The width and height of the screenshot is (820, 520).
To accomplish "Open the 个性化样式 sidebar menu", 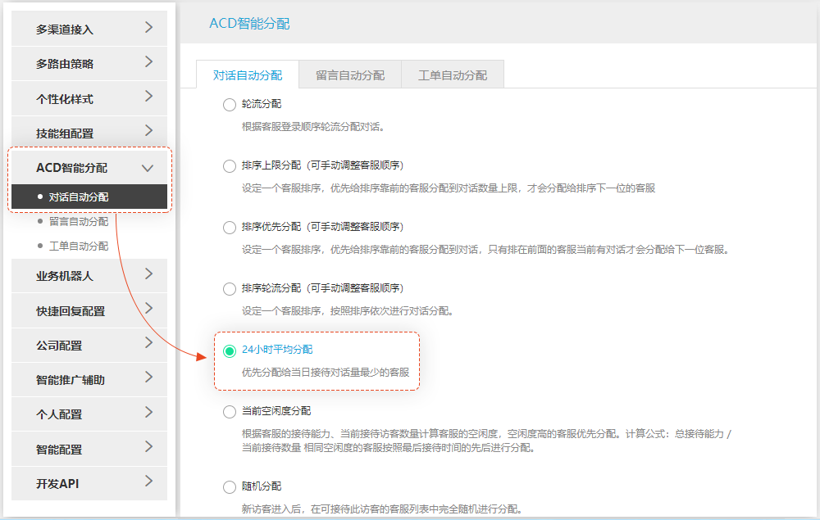I will tap(89, 98).
